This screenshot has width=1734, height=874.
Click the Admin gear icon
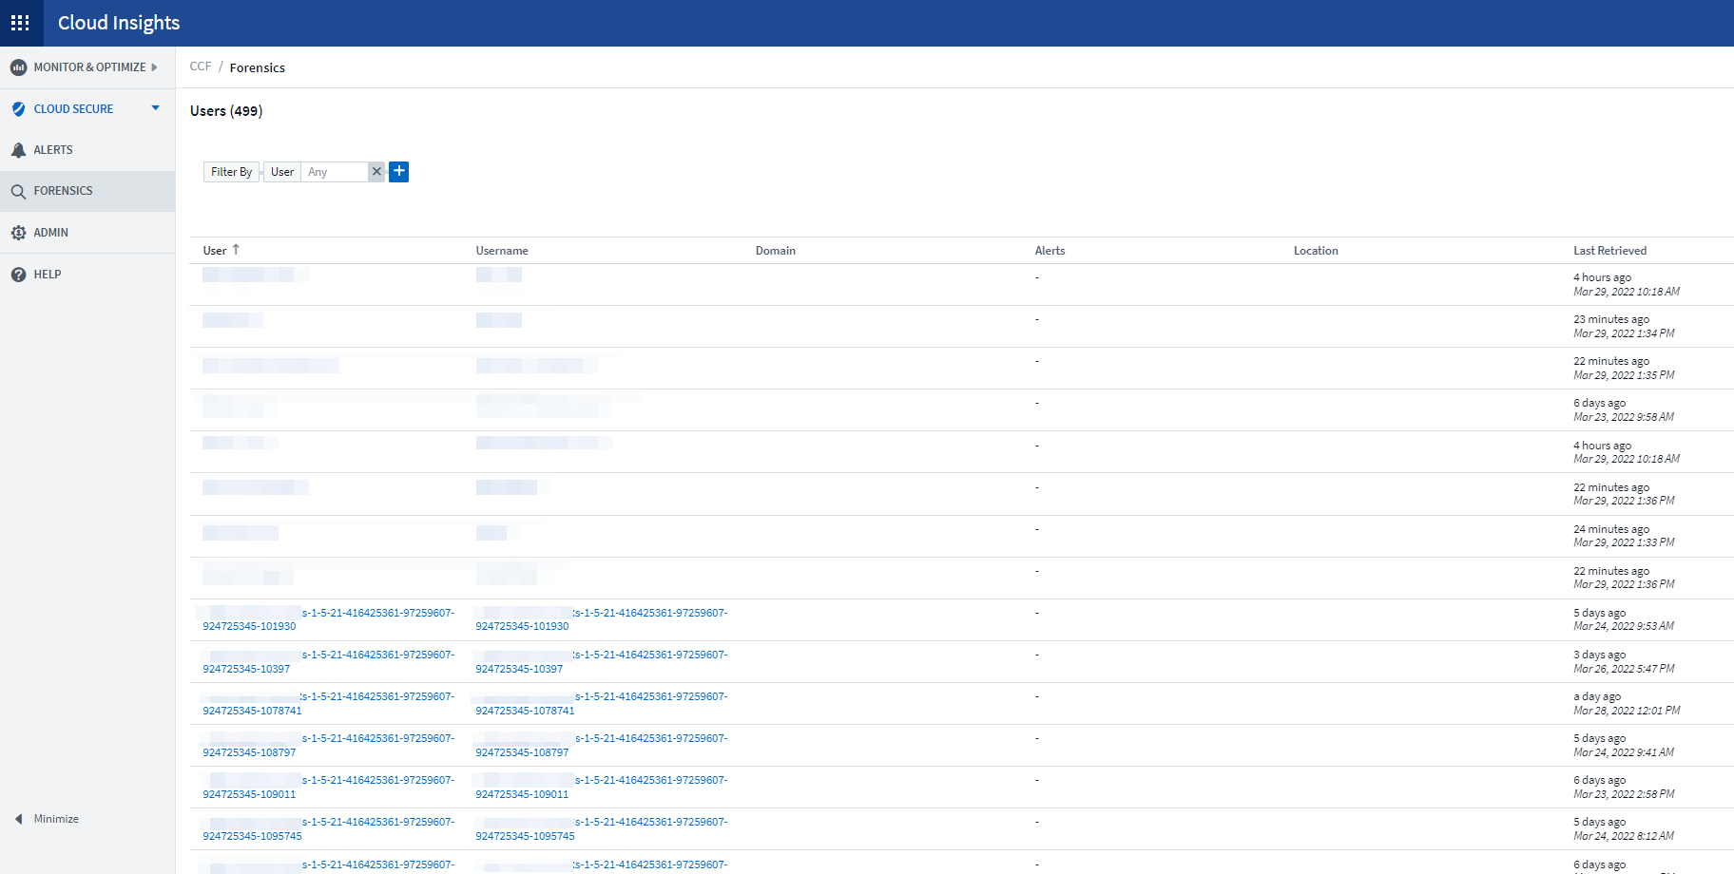coord(18,233)
